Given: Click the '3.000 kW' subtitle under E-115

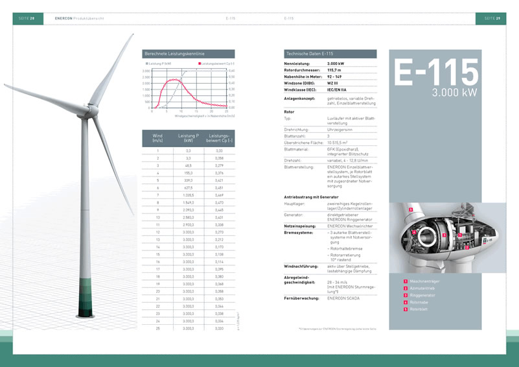Looking at the screenshot, I should pos(454,93).
